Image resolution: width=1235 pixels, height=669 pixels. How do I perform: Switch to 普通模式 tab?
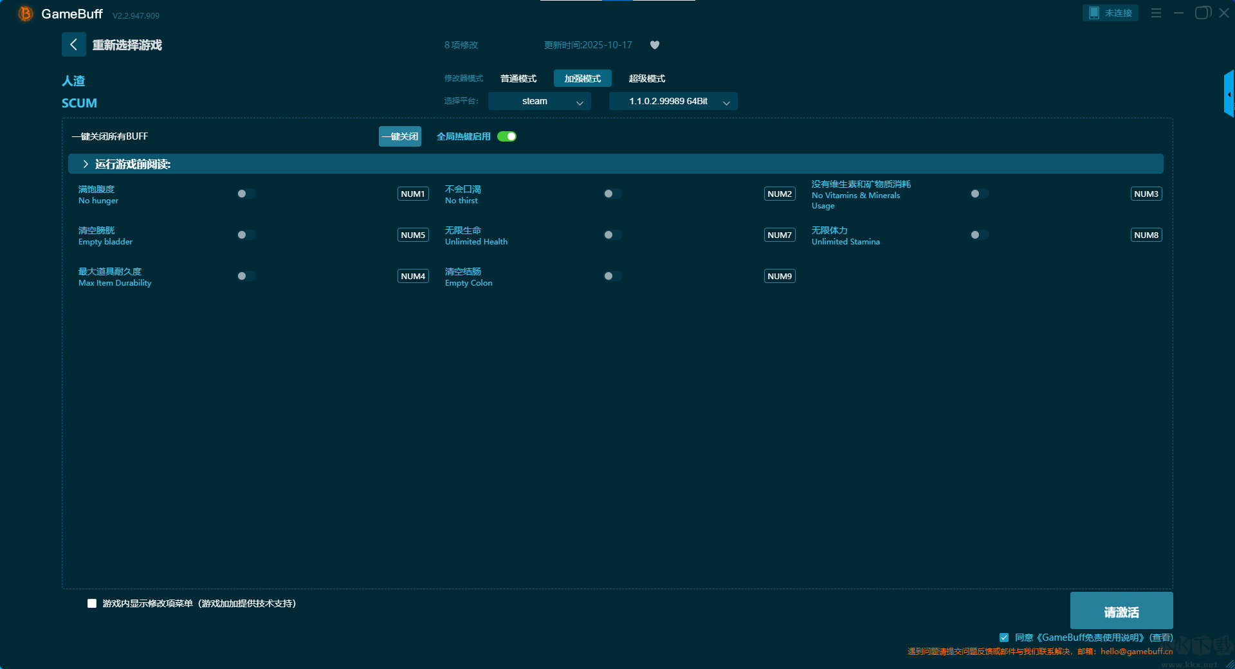coord(518,78)
